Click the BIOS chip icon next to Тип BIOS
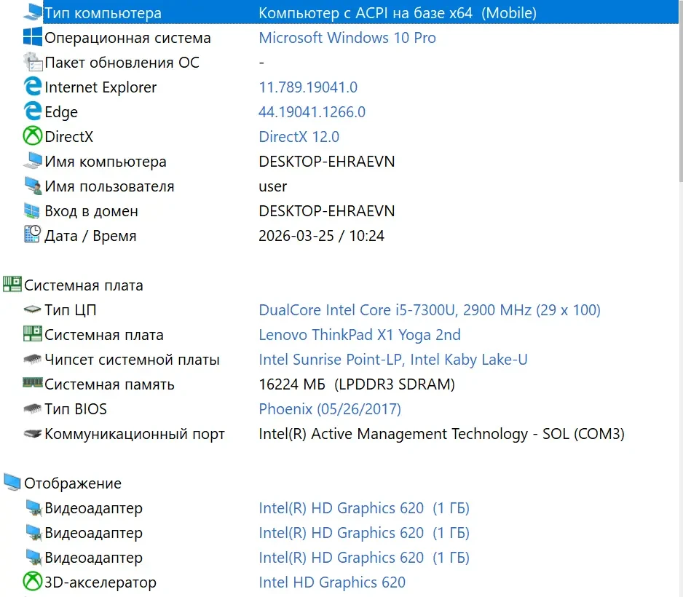 click(x=32, y=408)
